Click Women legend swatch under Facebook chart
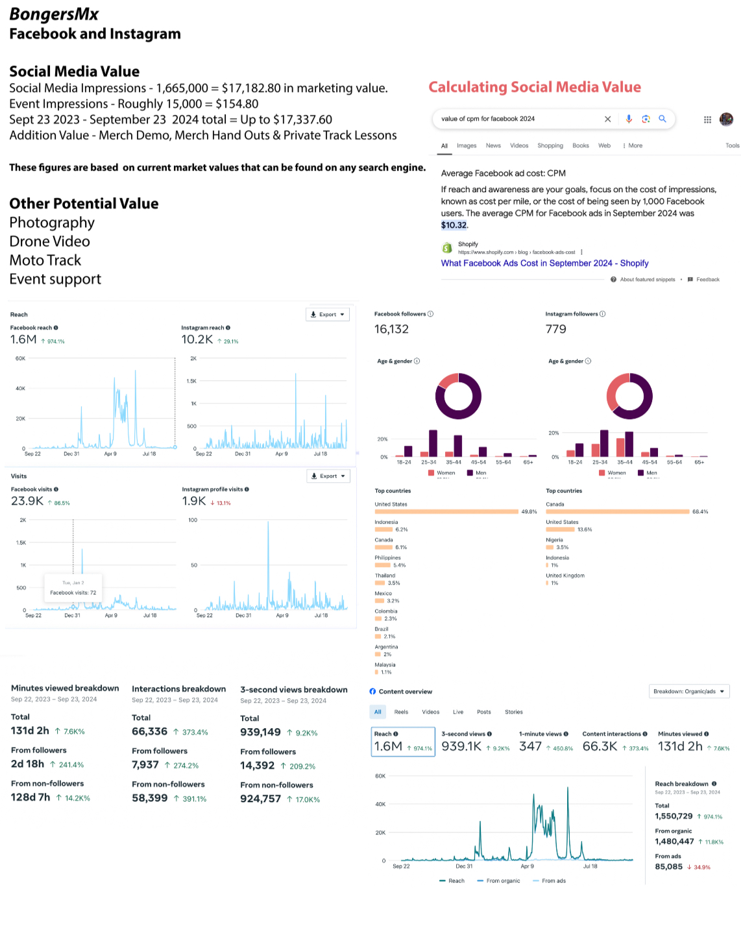 tap(431, 473)
